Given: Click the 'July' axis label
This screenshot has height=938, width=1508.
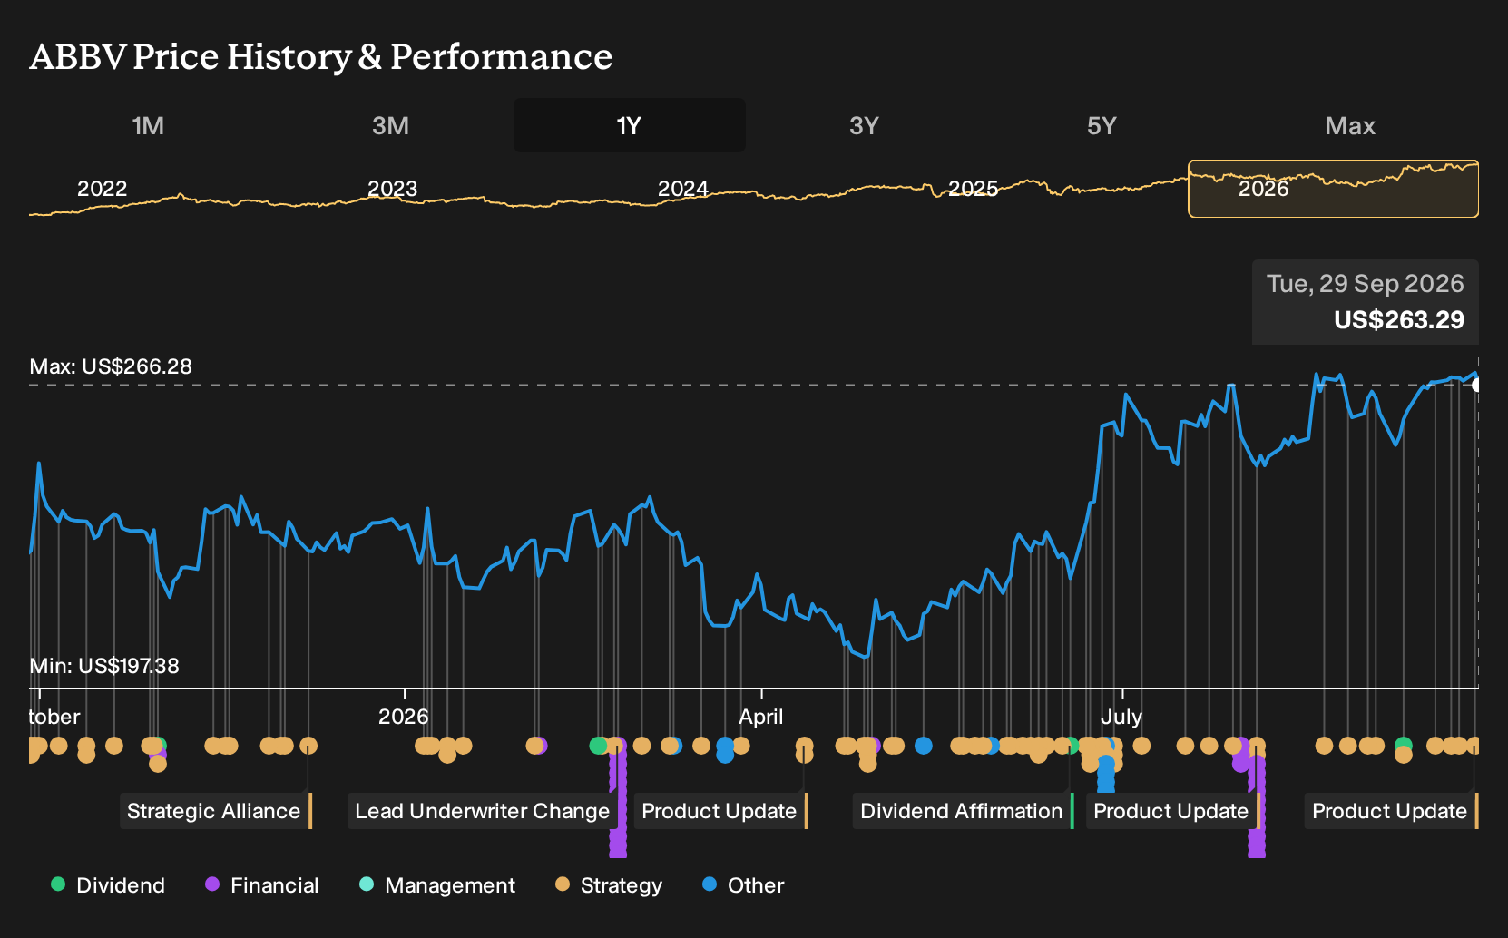Looking at the screenshot, I should tap(1121, 717).
